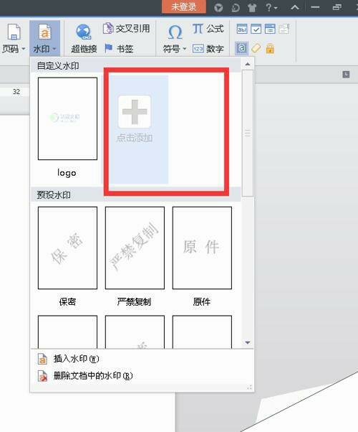Insert text form field icon
This screenshot has width=358, height=432.
coord(242,29)
